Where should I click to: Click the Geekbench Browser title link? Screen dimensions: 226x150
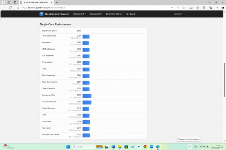pos(57,14)
